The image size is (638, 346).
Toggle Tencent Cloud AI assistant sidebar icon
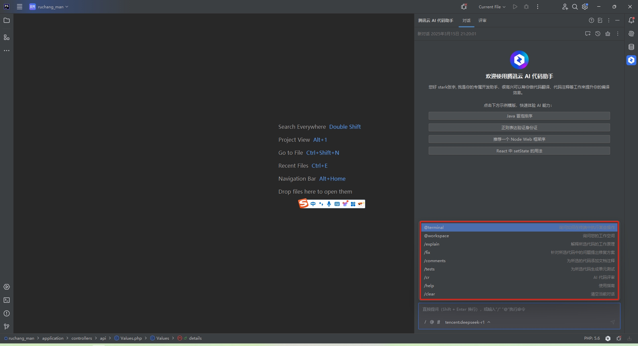point(631,60)
